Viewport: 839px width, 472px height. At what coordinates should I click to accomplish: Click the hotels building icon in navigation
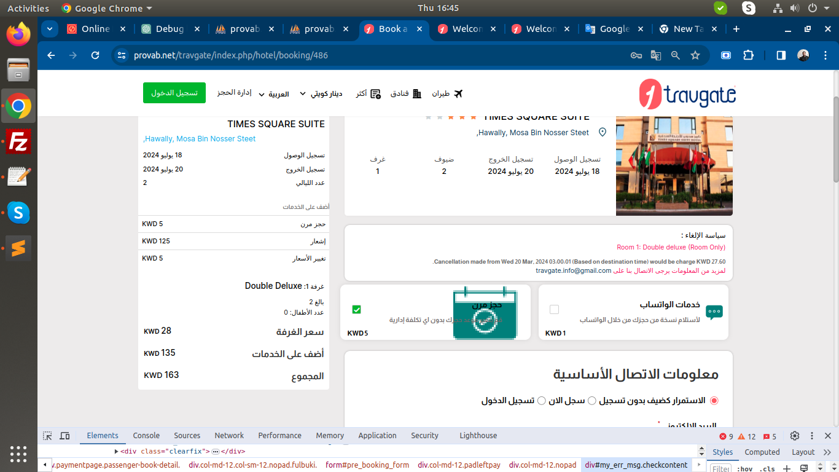[x=417, y=94]
